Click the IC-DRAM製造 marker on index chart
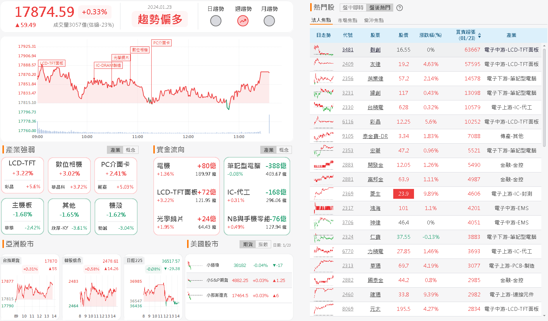Viewport: 548px width, 321px height. [108, 65]
